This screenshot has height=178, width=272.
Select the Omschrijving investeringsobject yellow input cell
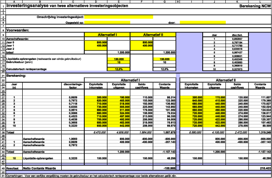119,17
